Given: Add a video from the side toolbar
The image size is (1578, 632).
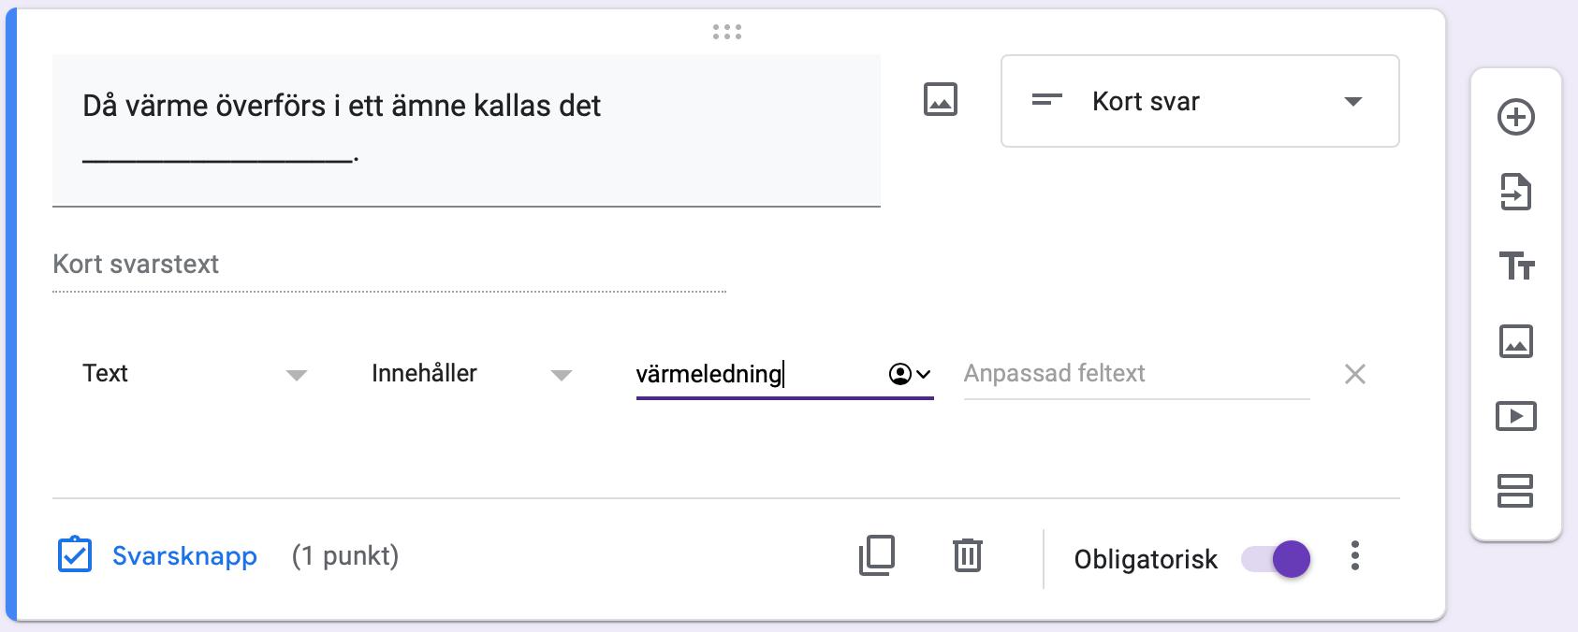Looking at the screenshot, I should (1515, 416).
